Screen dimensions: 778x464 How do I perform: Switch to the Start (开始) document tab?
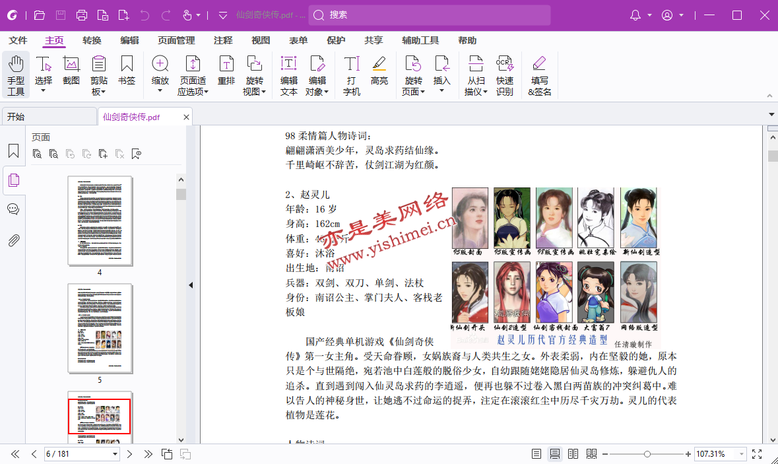49,117
